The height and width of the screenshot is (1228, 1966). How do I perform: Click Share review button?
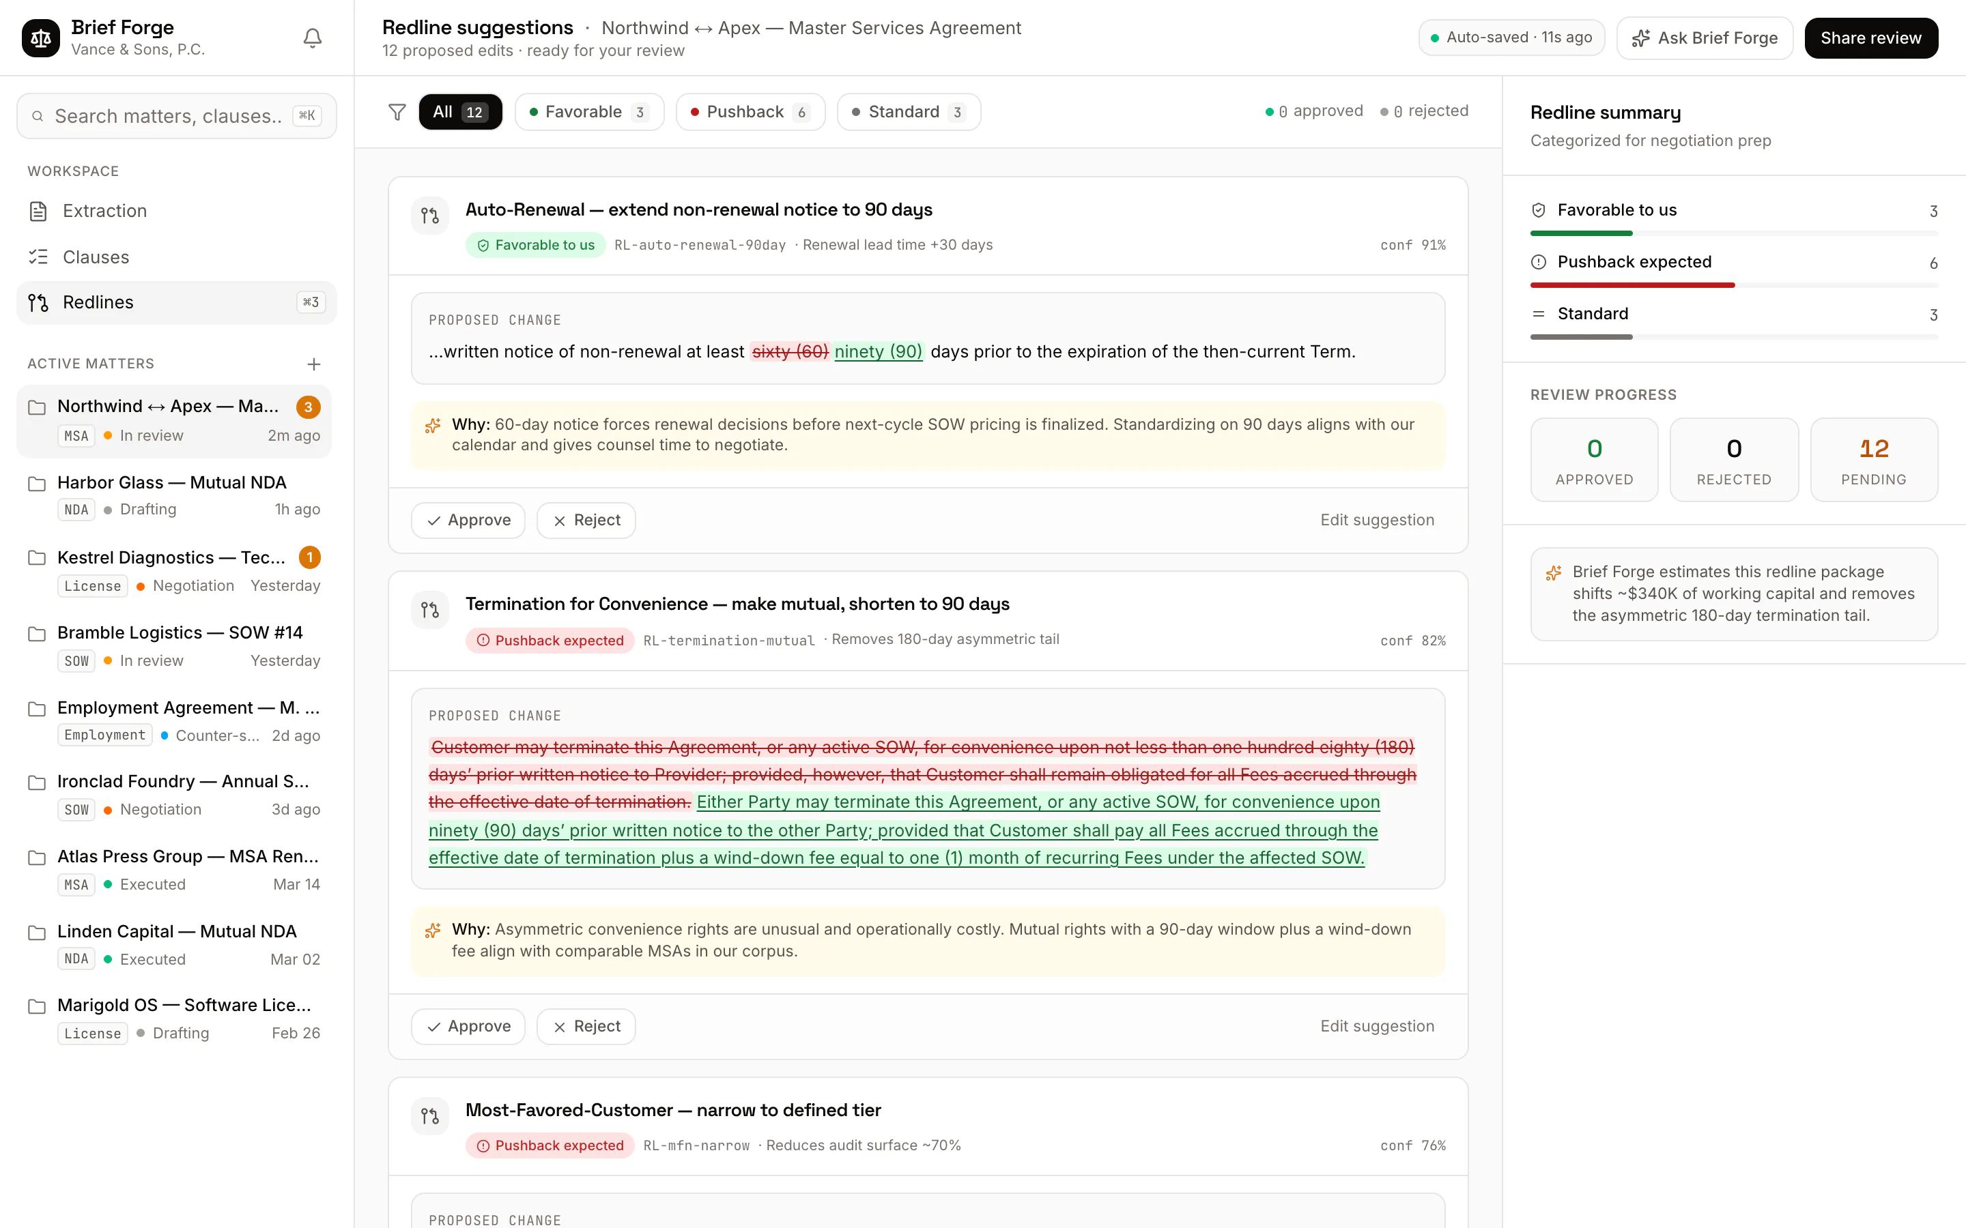coord(1871,38)
